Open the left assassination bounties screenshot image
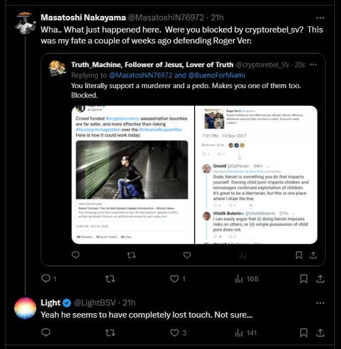Image resolution: width=341 pixels, height=349 pixels. [x=133, y=174]
